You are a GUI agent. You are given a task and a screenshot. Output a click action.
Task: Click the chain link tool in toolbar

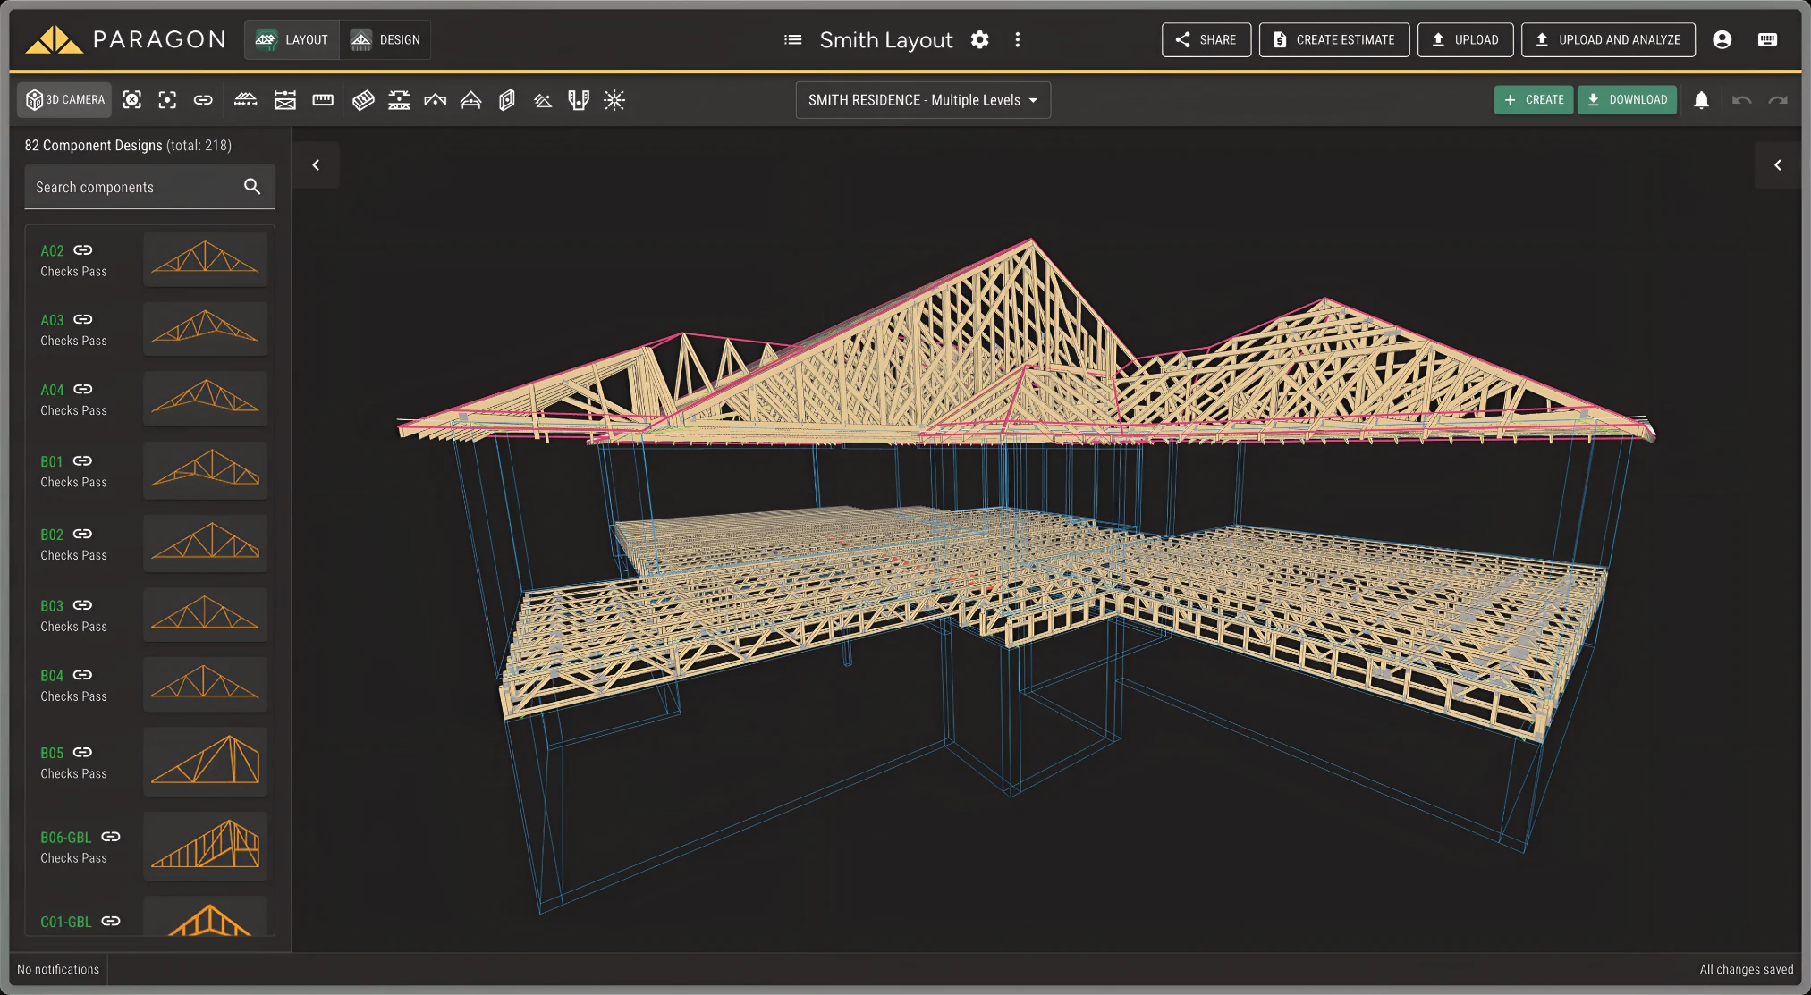tap(203, 100)
